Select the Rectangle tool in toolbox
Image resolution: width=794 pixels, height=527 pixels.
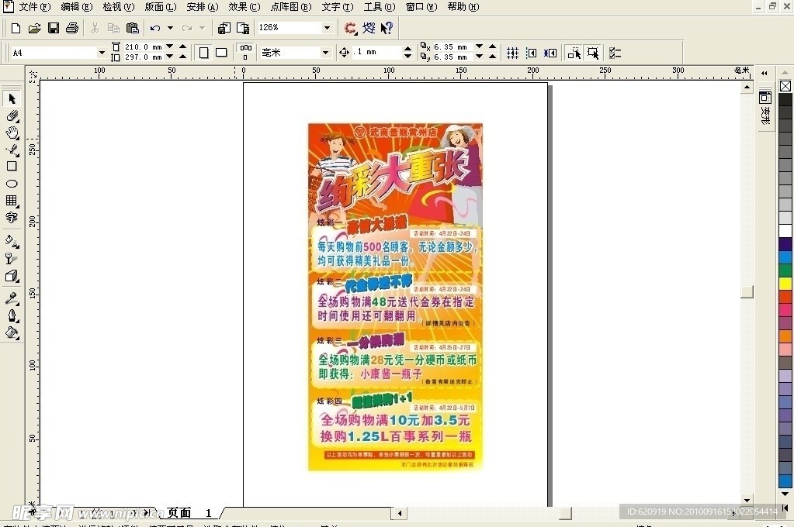pos(12,166)
